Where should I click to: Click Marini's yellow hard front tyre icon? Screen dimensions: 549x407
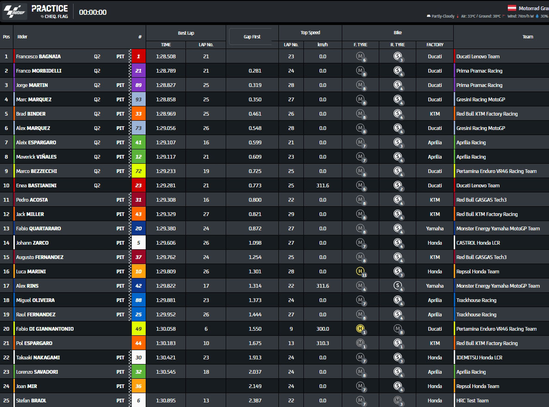pos(360,271)
